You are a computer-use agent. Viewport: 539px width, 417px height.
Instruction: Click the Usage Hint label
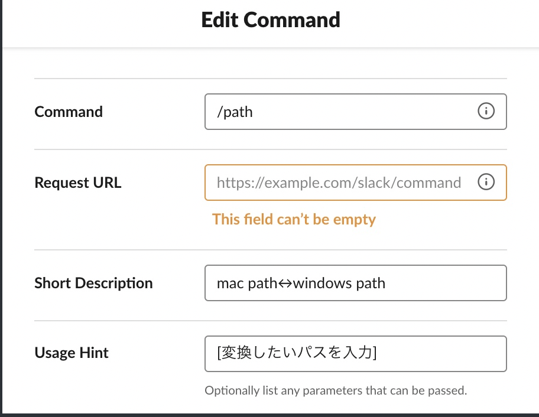tap(72, 353)
